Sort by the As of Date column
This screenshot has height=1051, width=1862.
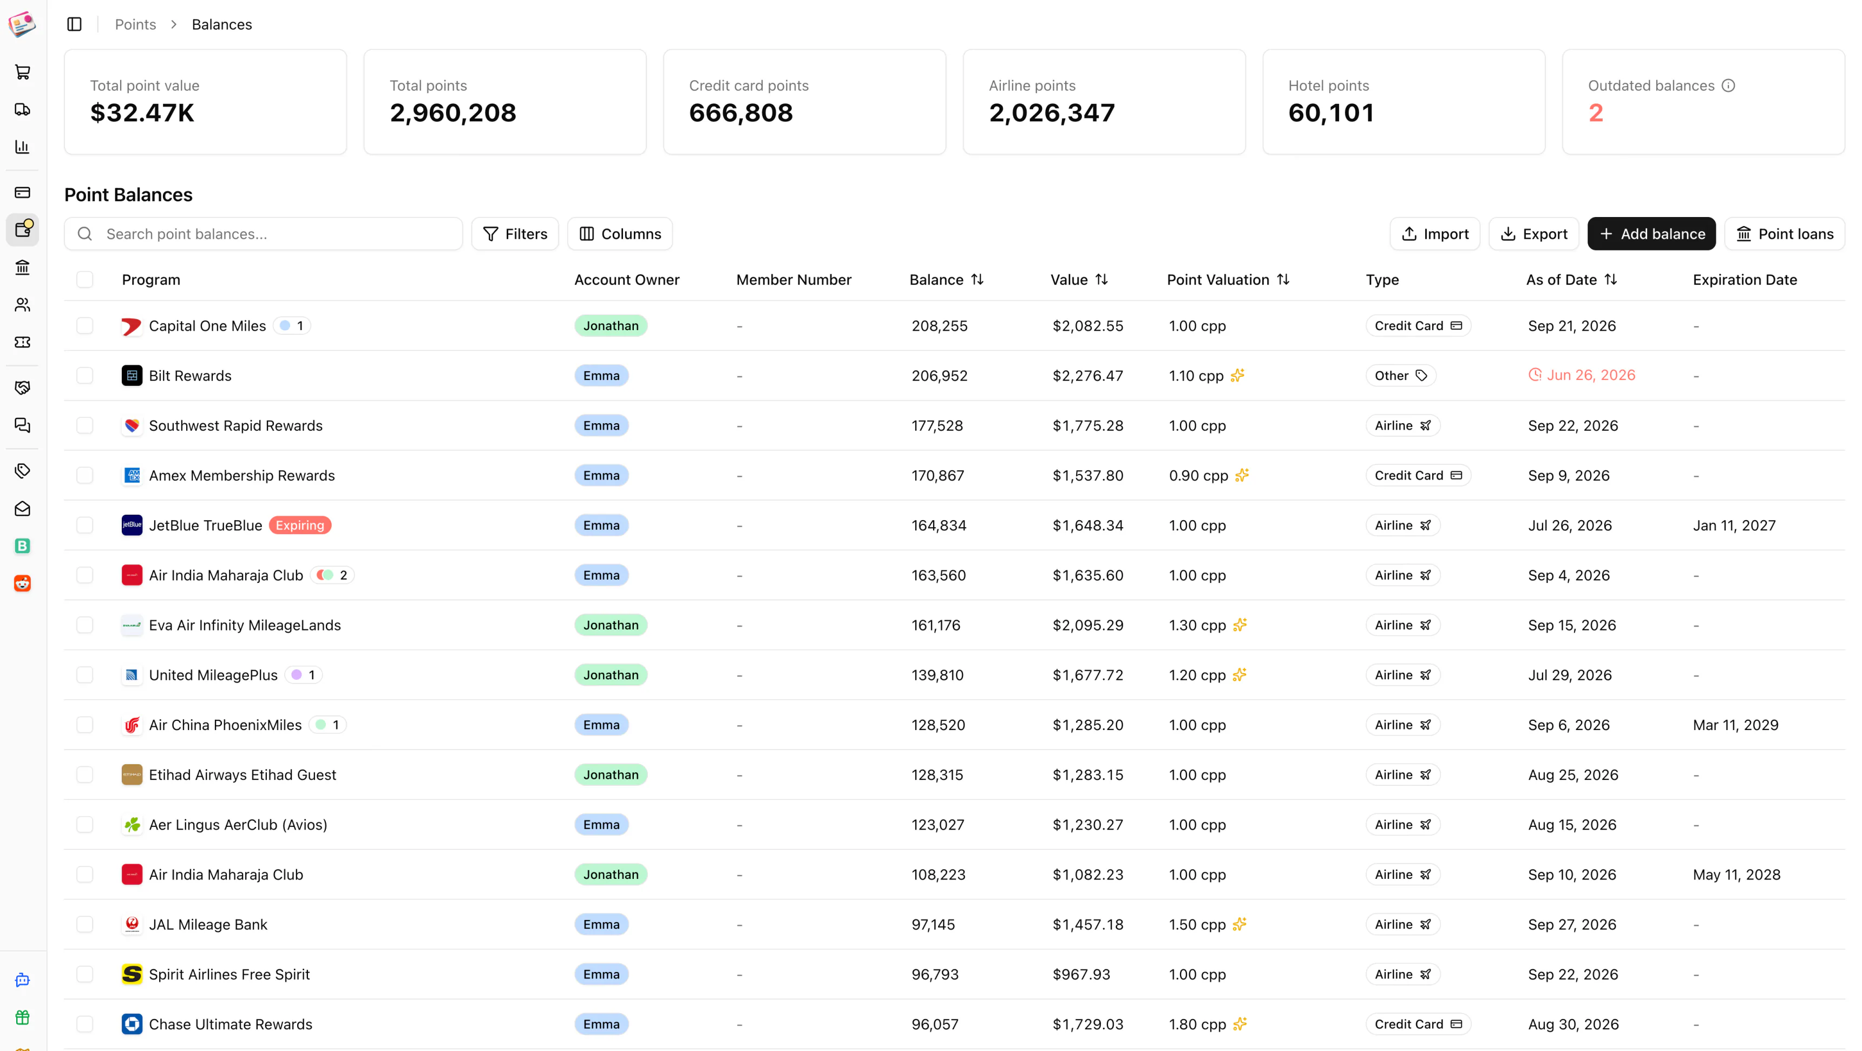click(1571, 280)
